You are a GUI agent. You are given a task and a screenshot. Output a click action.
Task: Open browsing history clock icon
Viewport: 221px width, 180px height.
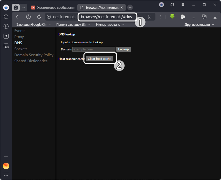click(x=6, y=17)
